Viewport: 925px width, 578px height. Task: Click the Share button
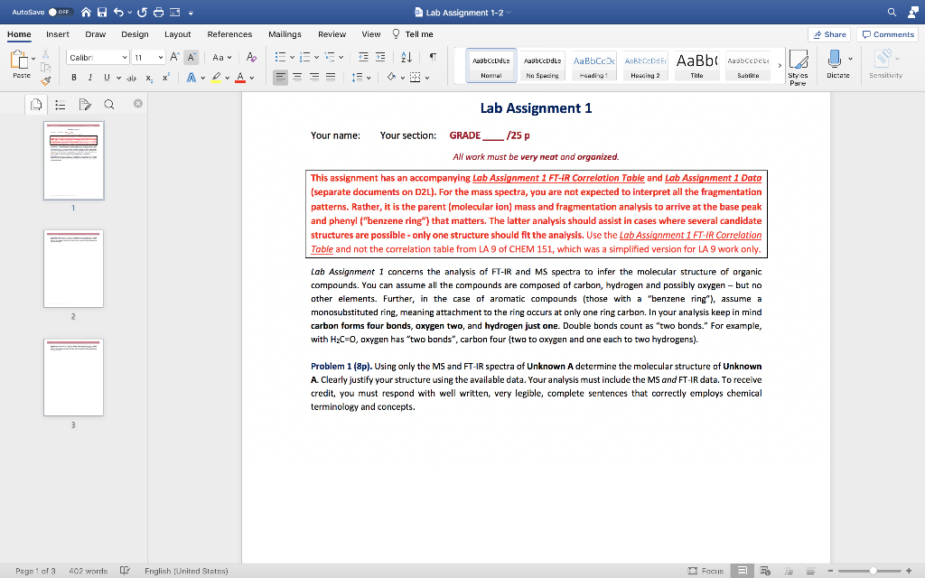[829, 33]
